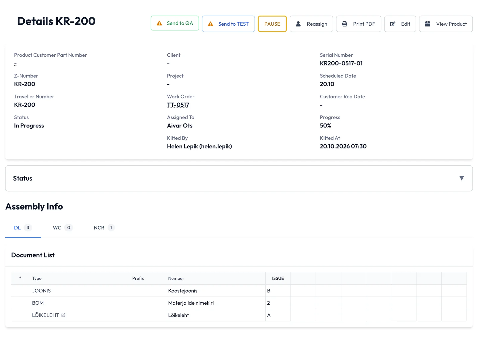478x347 pixels.
Task: Click the warning icon on Send to QA
Action: (x=160, y=23)
